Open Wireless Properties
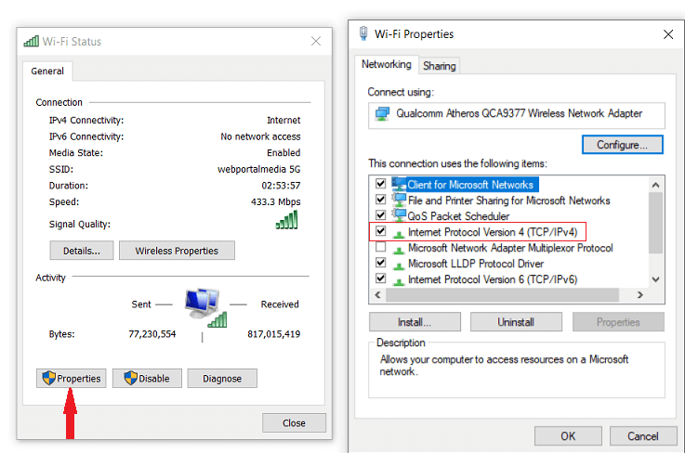The height and width of the screenshot is (453, 685). tap(177, 251)
